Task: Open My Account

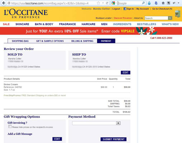Action: [143, 9]
